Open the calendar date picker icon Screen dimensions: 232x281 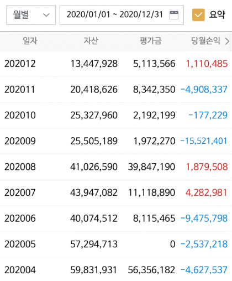click(x=174, y=15)
